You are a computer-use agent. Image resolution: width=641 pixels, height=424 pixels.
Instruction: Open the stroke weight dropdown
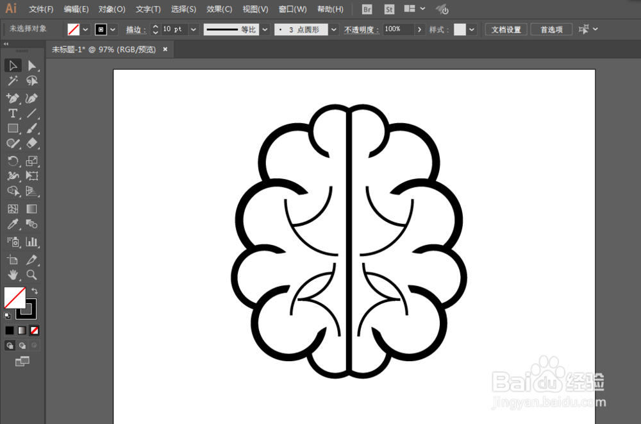pyautogui.click(x=193, y=29)
